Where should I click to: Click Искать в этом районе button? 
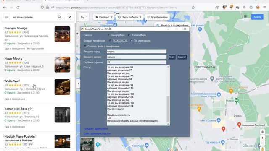tap(173, 25)
